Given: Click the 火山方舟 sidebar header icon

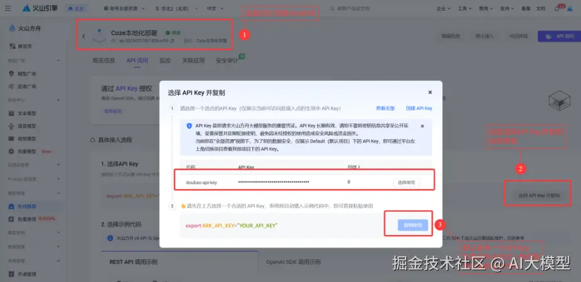Looking at the screenshot, I should tap(12, 29).
